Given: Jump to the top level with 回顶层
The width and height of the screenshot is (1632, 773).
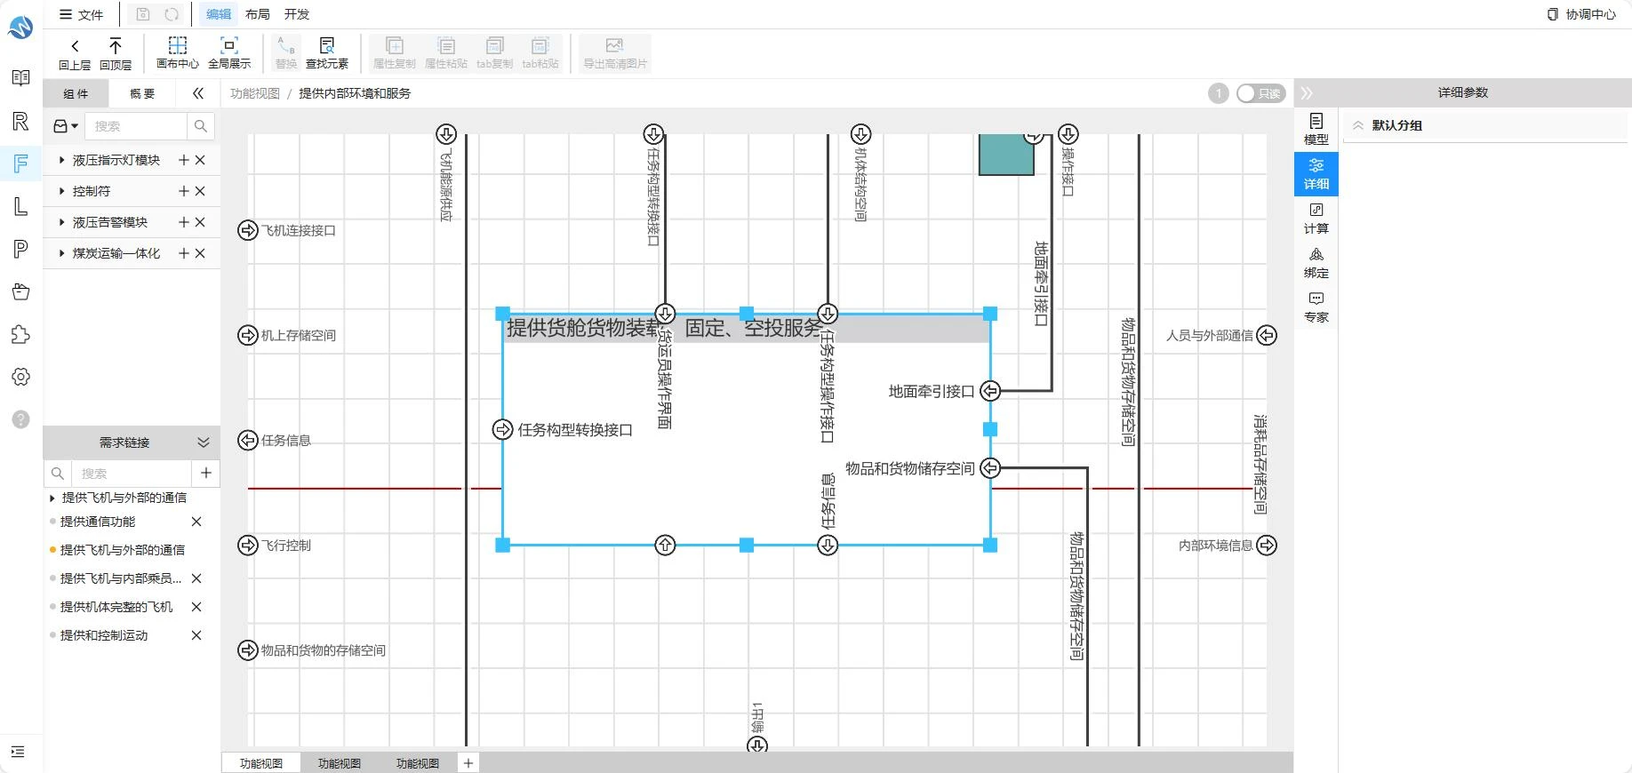Looking at the screenshot, I should click(x=116, y=53).
